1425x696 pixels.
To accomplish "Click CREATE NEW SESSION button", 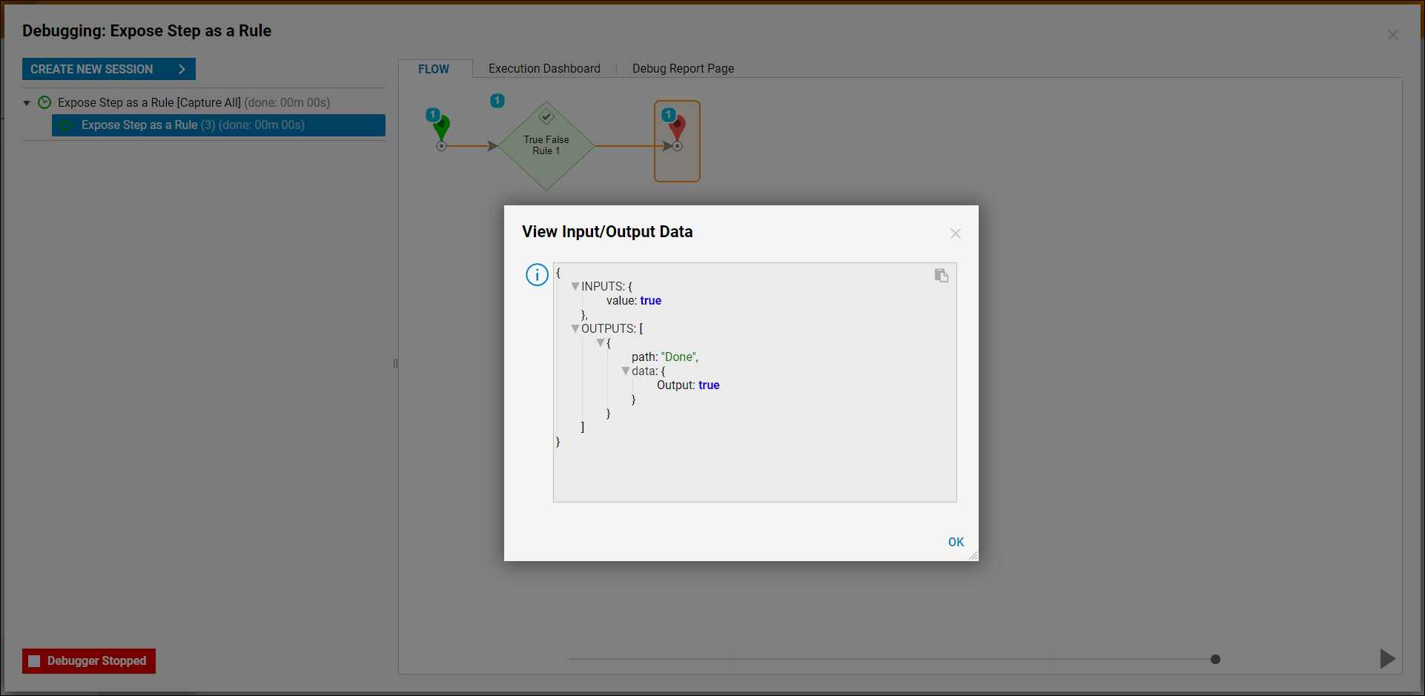I will point(109,69).
